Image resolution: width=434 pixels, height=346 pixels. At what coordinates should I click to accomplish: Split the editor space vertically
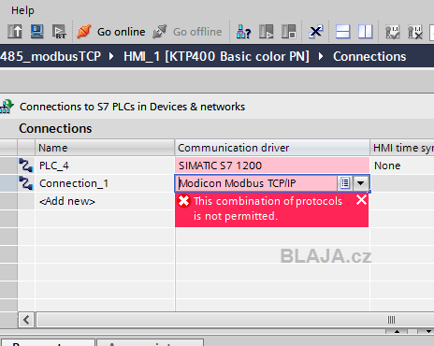[x=365, y=32]
